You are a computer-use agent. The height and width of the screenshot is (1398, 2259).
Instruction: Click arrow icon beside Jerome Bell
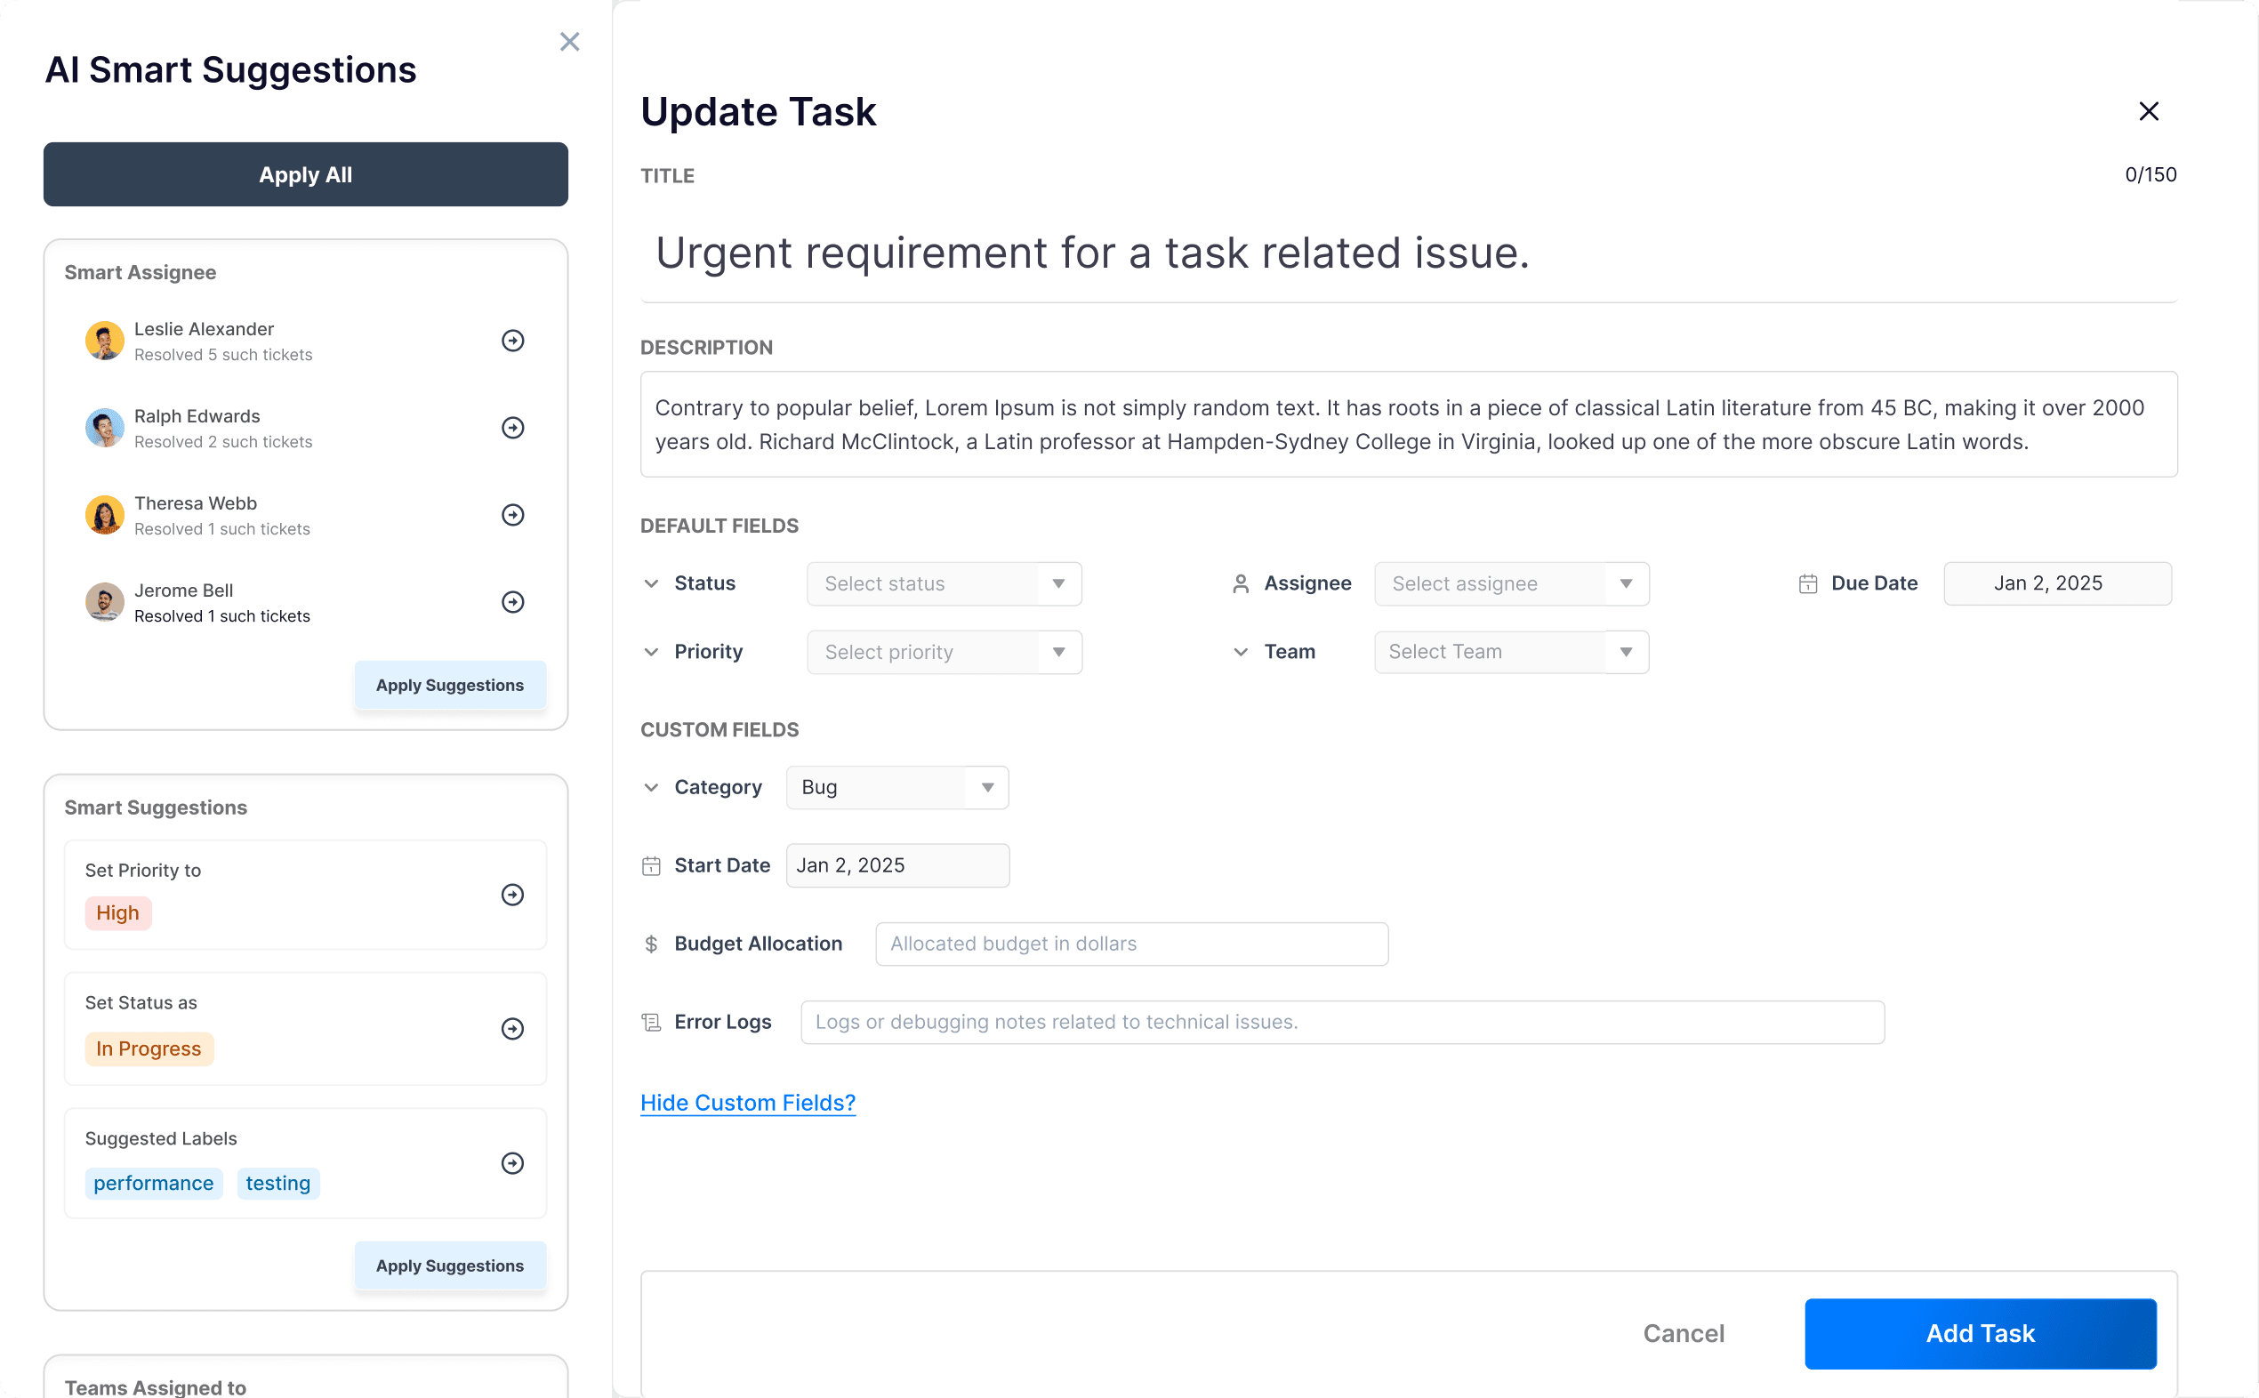[512, 602]
